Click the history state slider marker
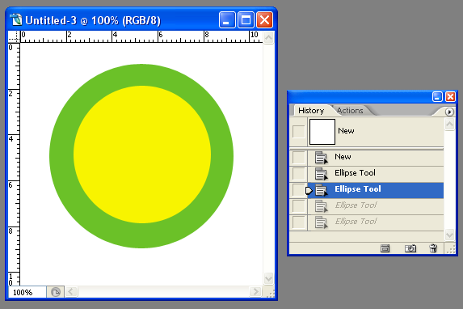 pyautogui.click(x=309, y=191)
